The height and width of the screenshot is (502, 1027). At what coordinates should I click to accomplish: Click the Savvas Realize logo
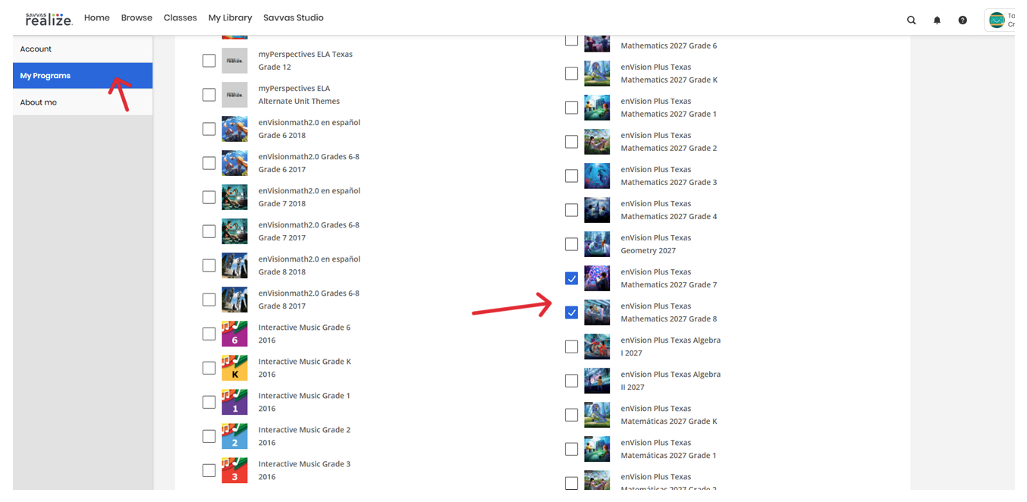(x=49, y=19)
